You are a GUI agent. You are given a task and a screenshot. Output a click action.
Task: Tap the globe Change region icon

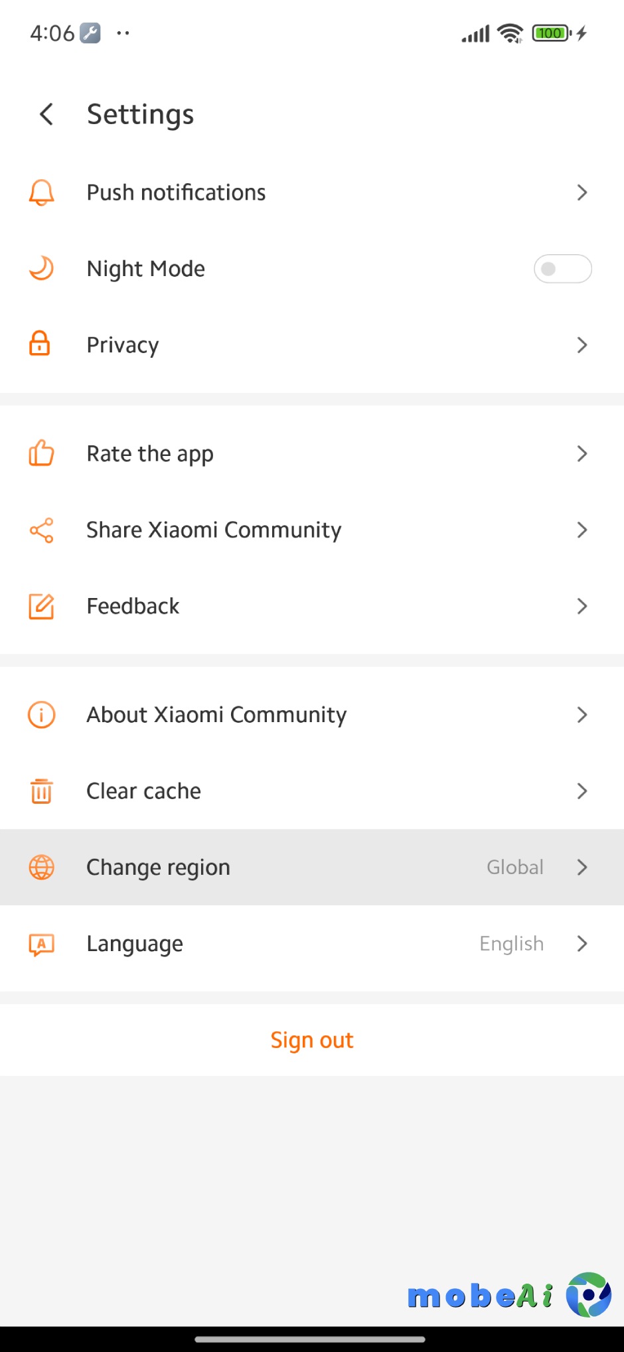(x=41, y=867)
